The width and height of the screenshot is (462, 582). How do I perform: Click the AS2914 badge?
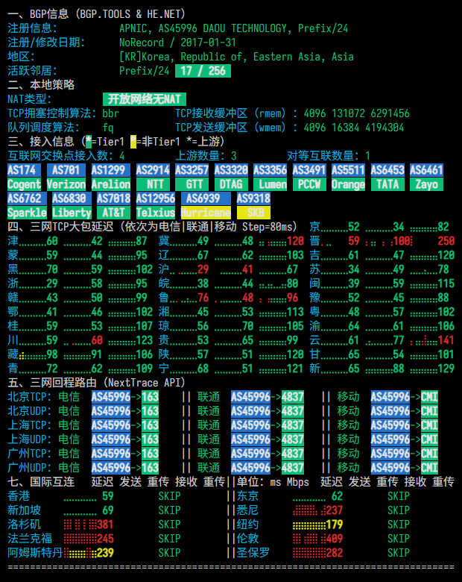click(153, 170)
